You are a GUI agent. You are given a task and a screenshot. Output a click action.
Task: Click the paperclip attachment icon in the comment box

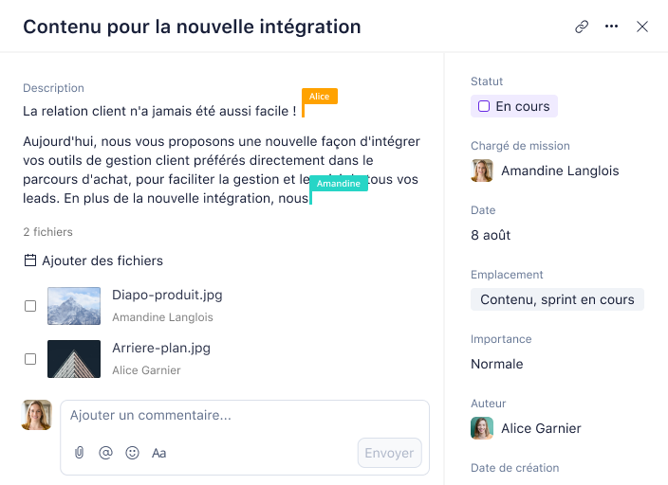click(80, 453)
